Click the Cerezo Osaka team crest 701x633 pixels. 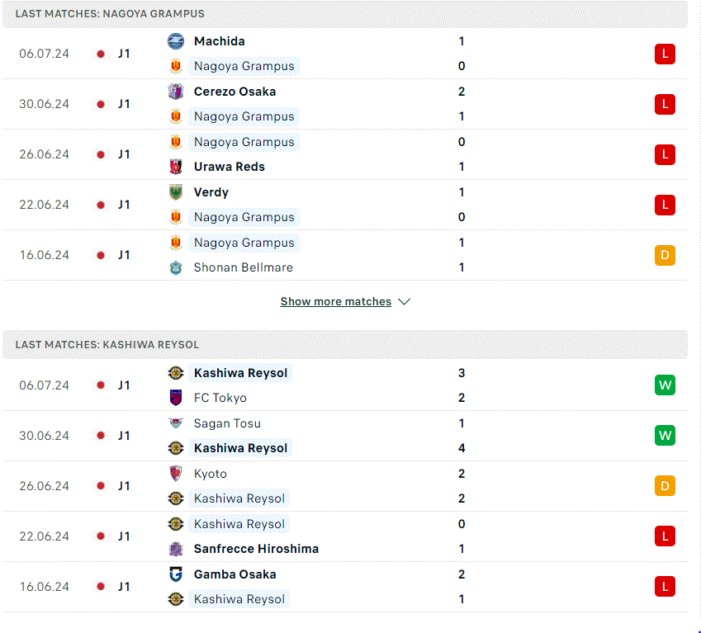(x=175, y=92)
